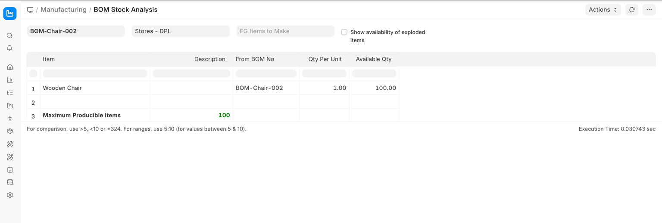
Task: Go to Manufacturing breadcrumb
Action: pos(63,10)
